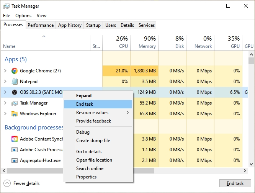The image size is (255, 193).
Task: Click the Fewer details arrow icon
Action: click(x=7, y=183)
